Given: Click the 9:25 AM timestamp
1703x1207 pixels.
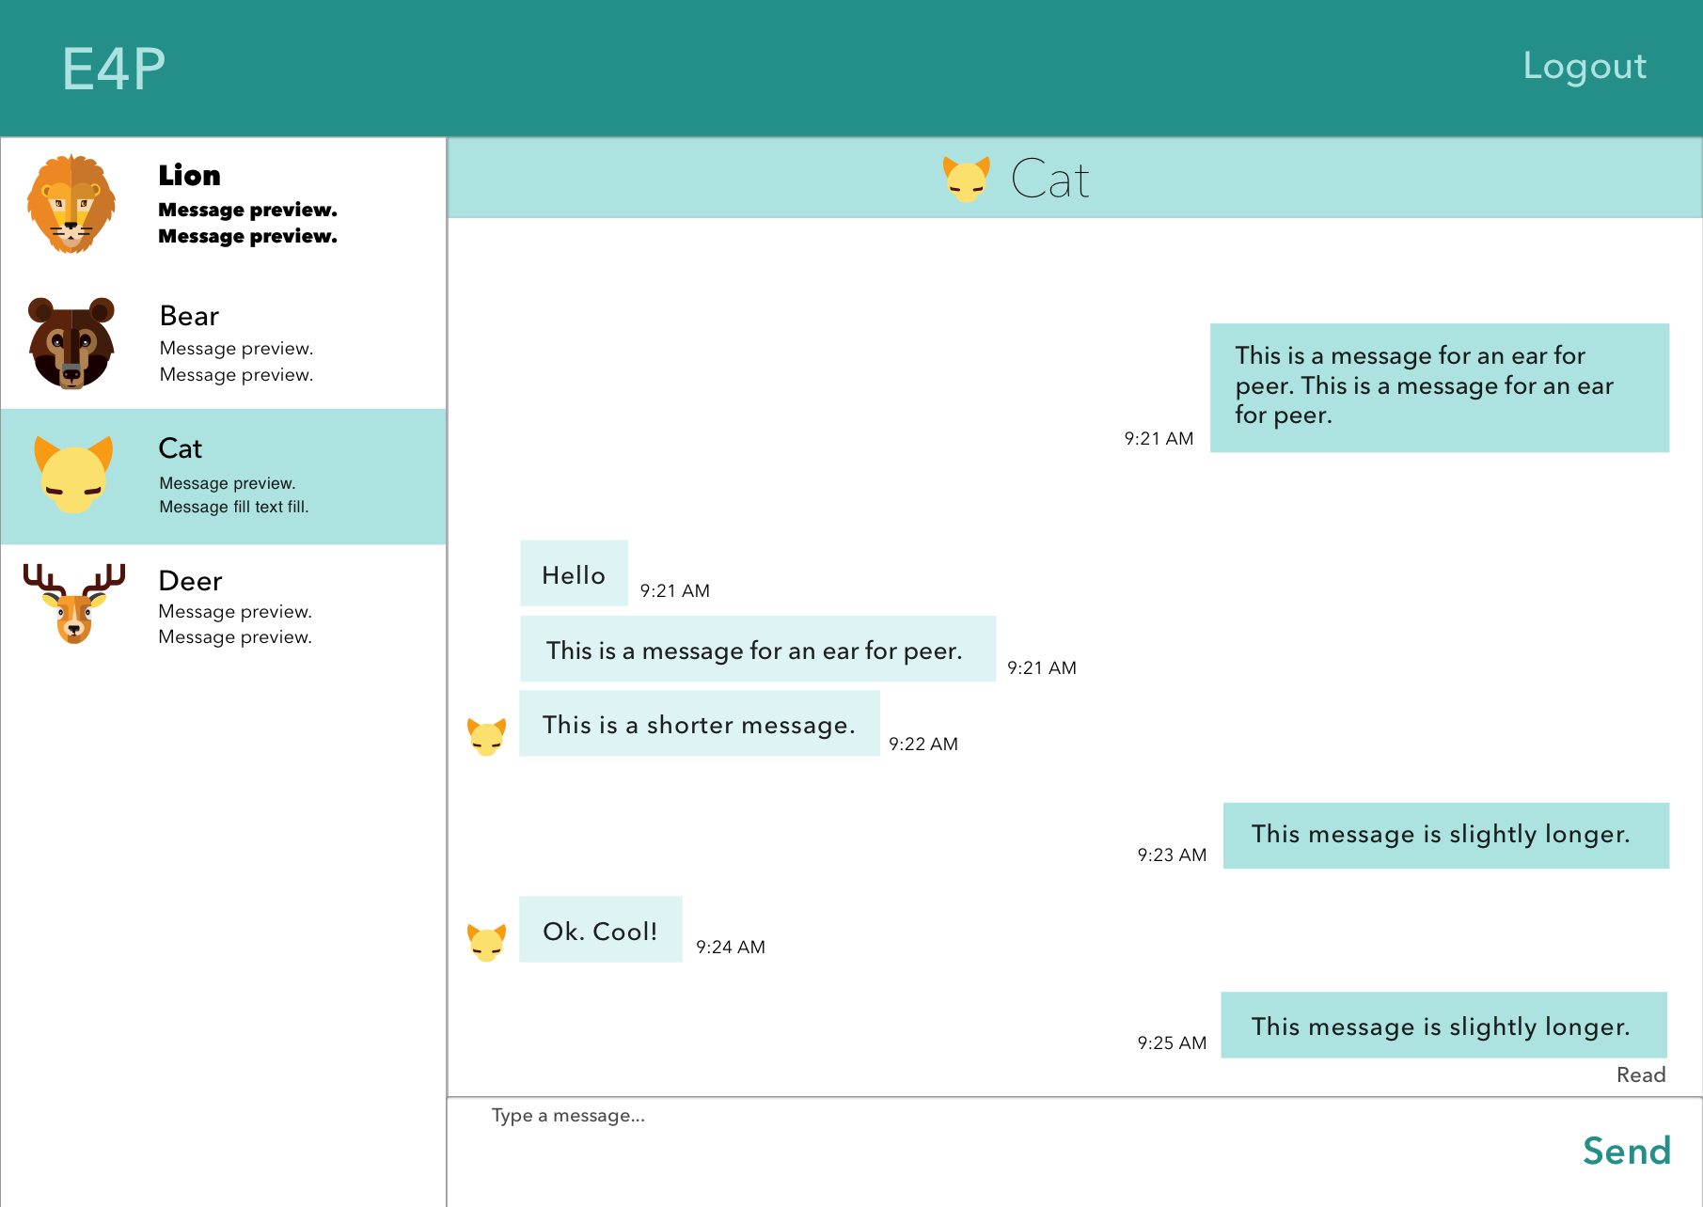Looking at the screenshot, I should pyautogui.click(x=1172, y=1042).
